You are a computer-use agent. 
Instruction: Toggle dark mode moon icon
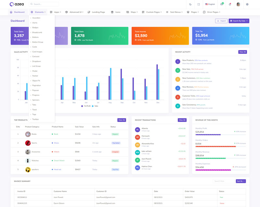tap(190, 4)
